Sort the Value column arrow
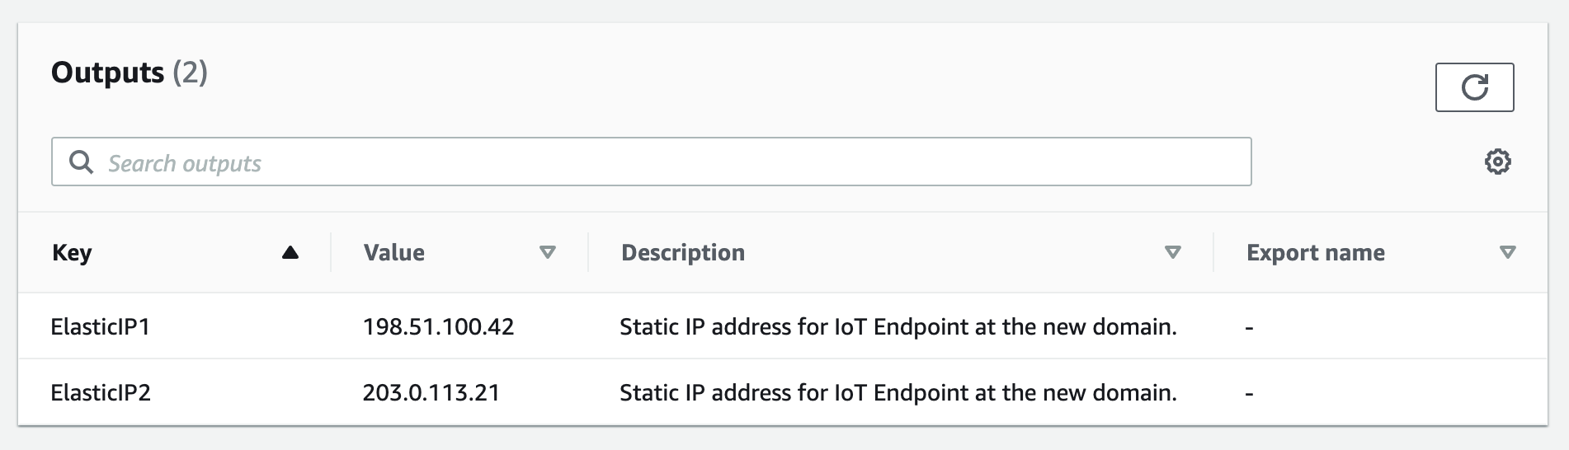1569x450 pixels. click(547, 253)
